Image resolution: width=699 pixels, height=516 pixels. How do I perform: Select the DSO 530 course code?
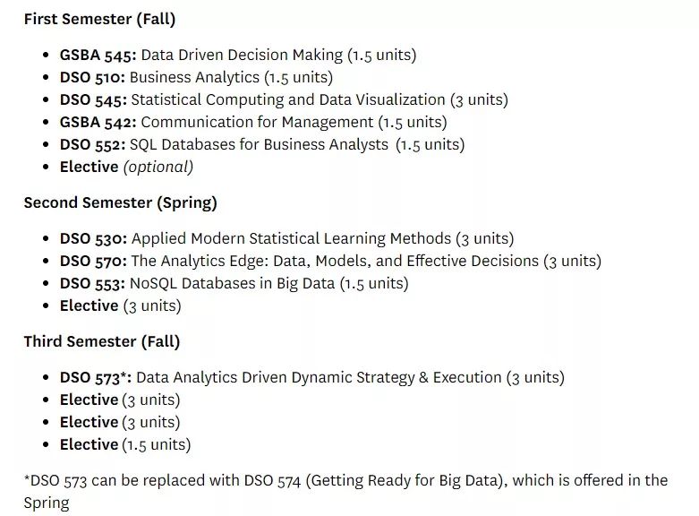pos(93,238)
